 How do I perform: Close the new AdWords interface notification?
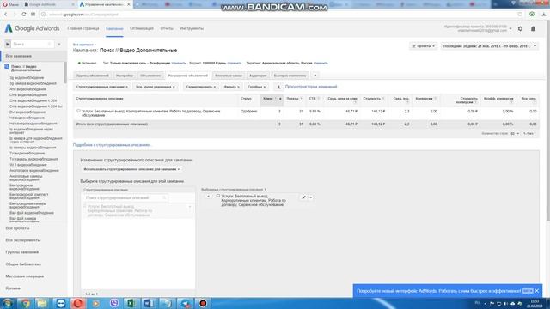click(537, 291)
